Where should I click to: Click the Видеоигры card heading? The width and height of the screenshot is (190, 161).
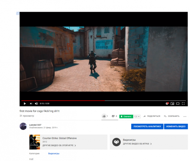click(x=129, y=140)
